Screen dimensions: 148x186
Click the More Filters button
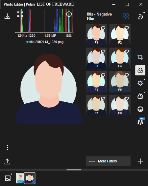pos(108,161)
